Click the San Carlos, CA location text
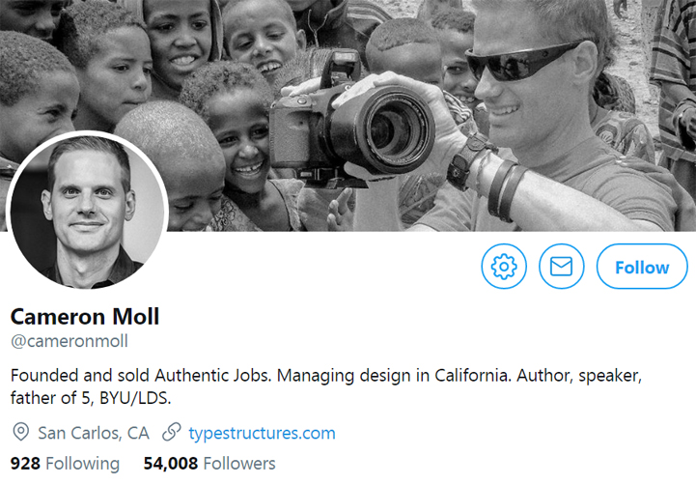The height and width of the screenshot is (485, 696). coord(94,433)
